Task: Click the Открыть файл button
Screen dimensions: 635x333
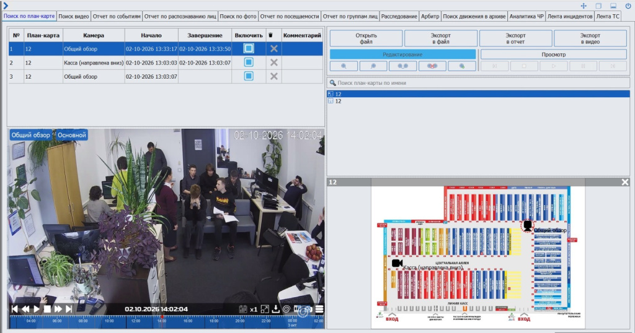Action: (x=366, y=38)
